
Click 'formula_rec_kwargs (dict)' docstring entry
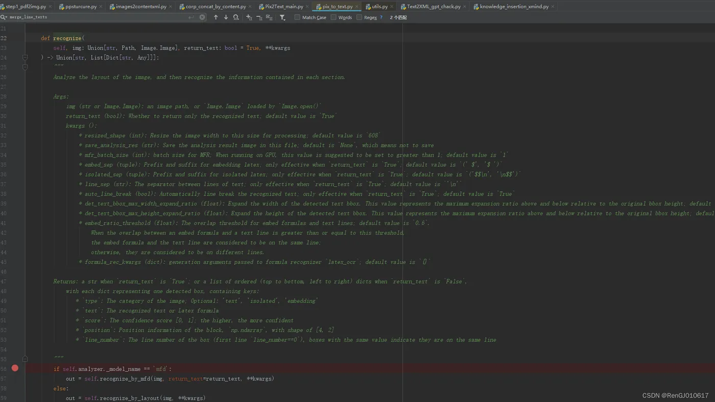[125, 262]
